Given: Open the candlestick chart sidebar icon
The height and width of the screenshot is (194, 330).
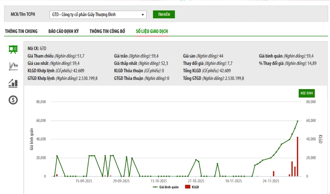Looking at the screenshot, I should [13, 66].
